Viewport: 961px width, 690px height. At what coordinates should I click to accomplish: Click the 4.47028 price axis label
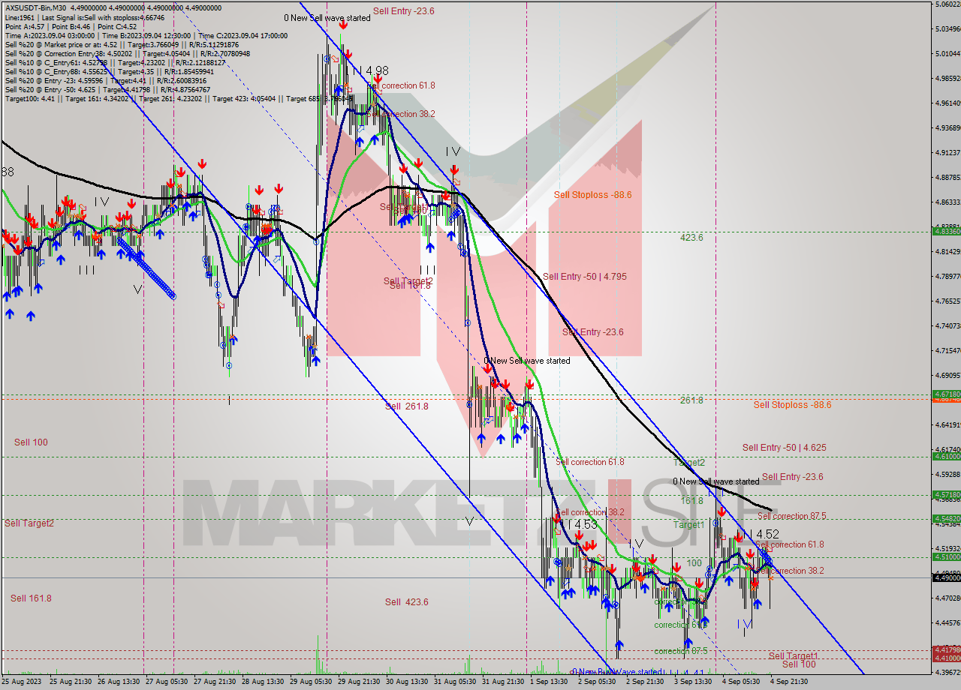(947, 598)
